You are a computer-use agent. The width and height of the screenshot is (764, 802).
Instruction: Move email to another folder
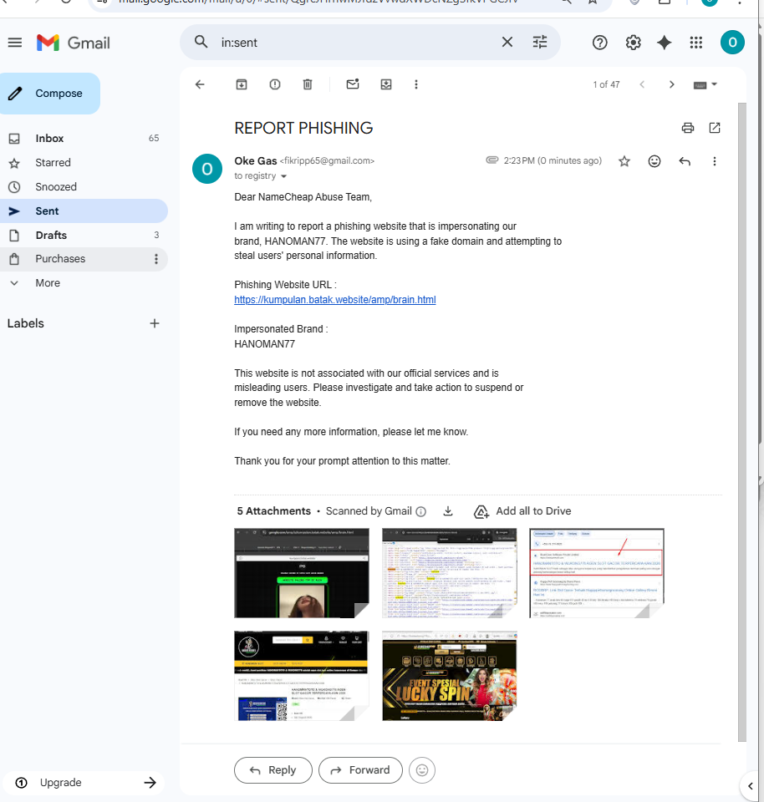pos(386,84)
